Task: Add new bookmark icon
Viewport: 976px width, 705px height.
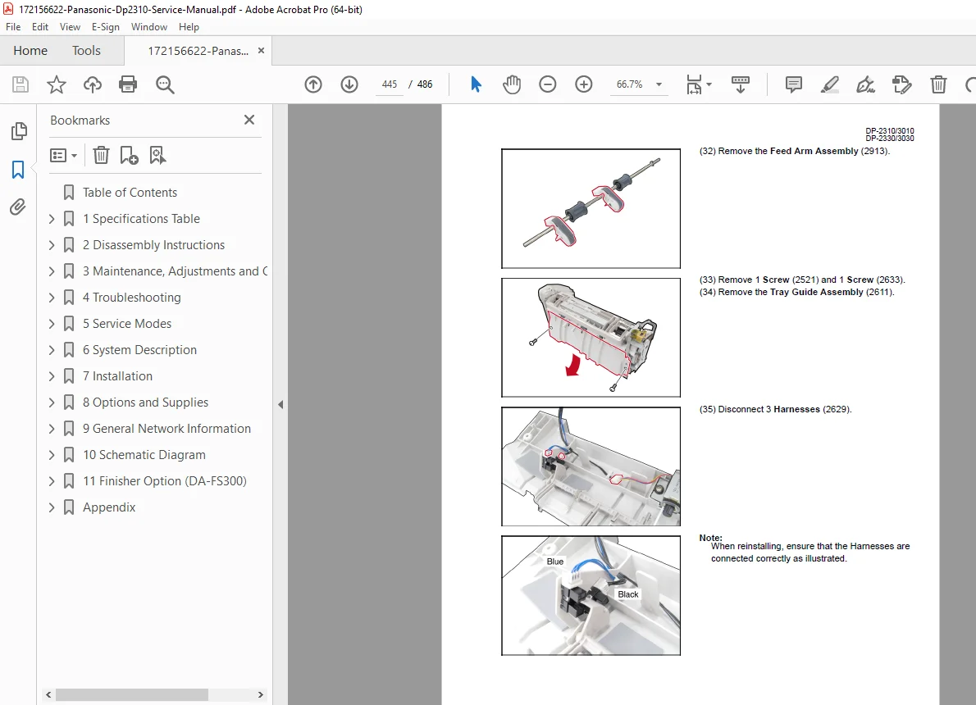Action: [x=129, y=155]
